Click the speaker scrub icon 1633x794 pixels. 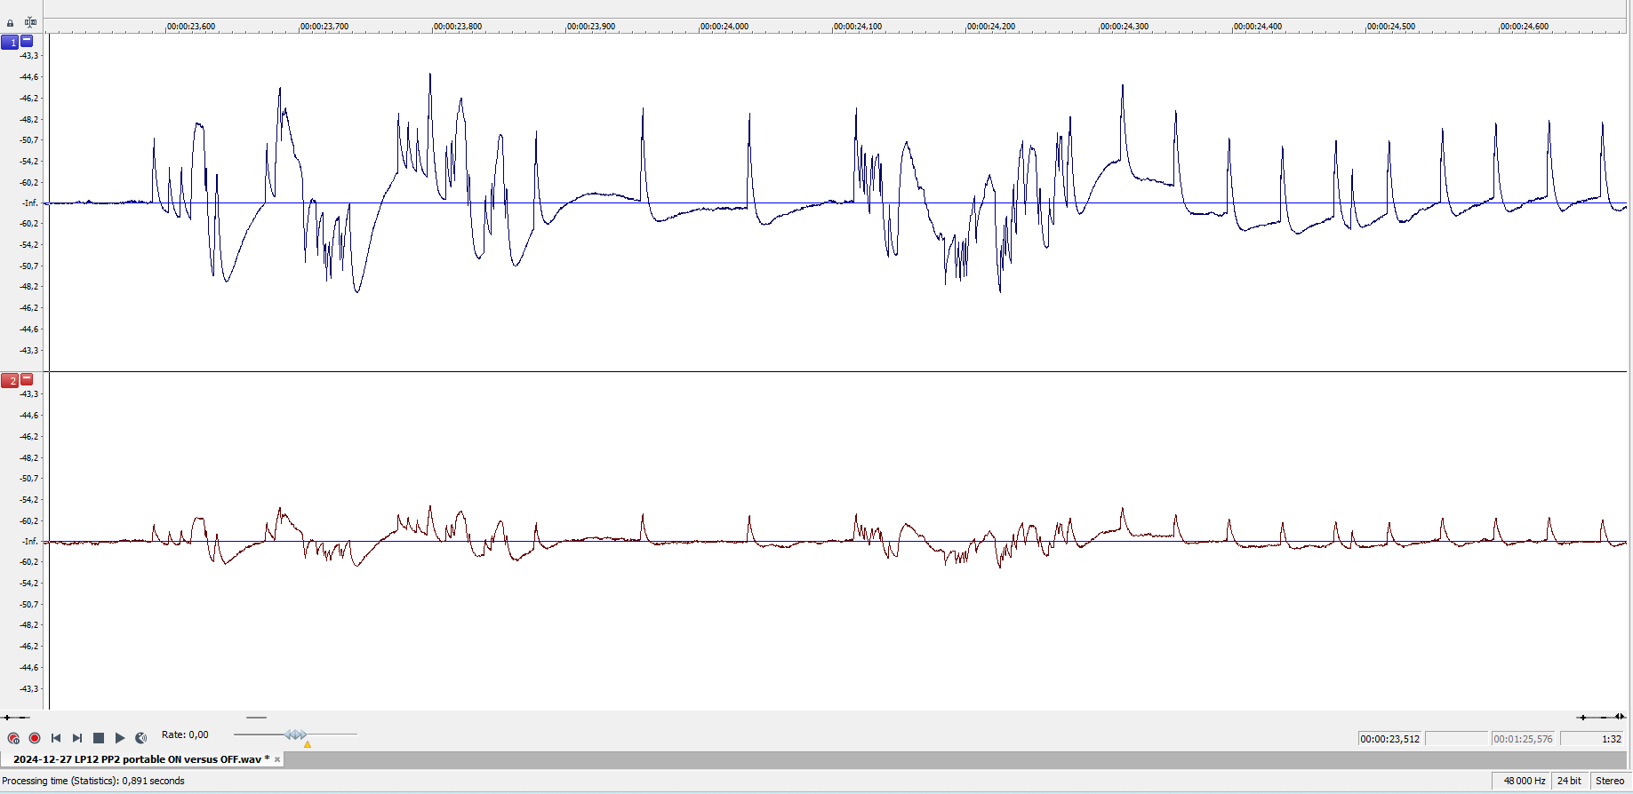tap(141, 738)
